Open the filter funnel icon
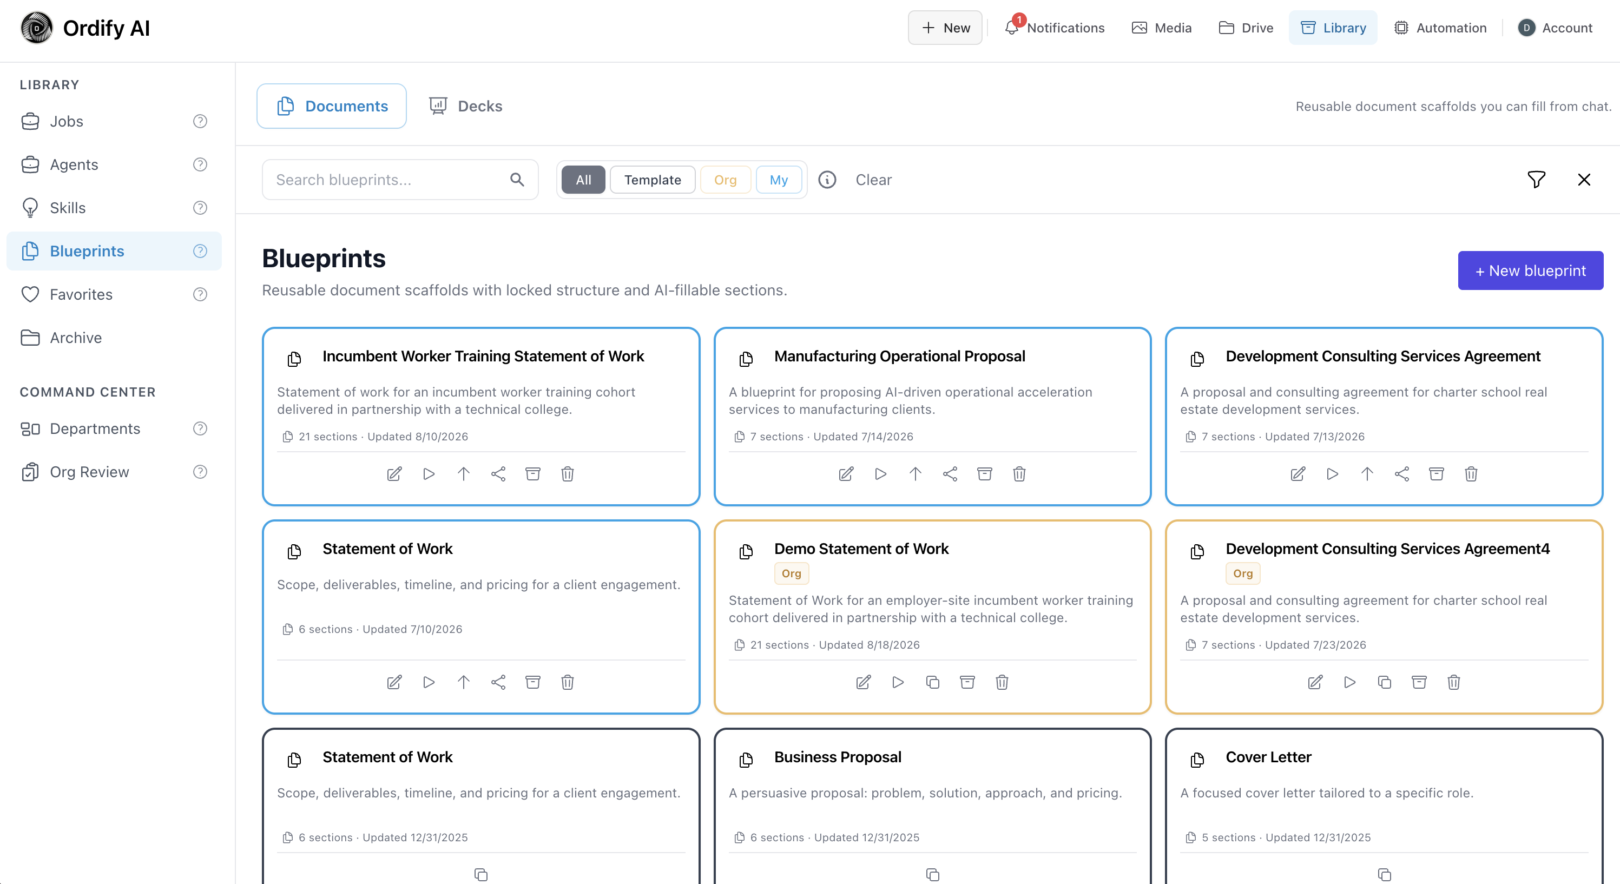Viewport: 1620px width, 884px height. click(1536, 180)
